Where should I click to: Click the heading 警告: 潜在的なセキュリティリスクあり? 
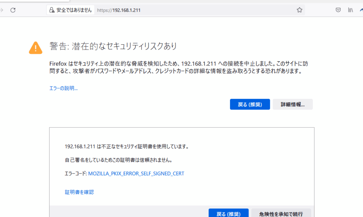pyautogui.click(x=113, y=46)
